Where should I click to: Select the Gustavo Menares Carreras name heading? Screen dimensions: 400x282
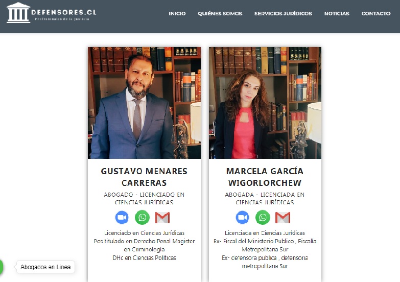[144, 177]
